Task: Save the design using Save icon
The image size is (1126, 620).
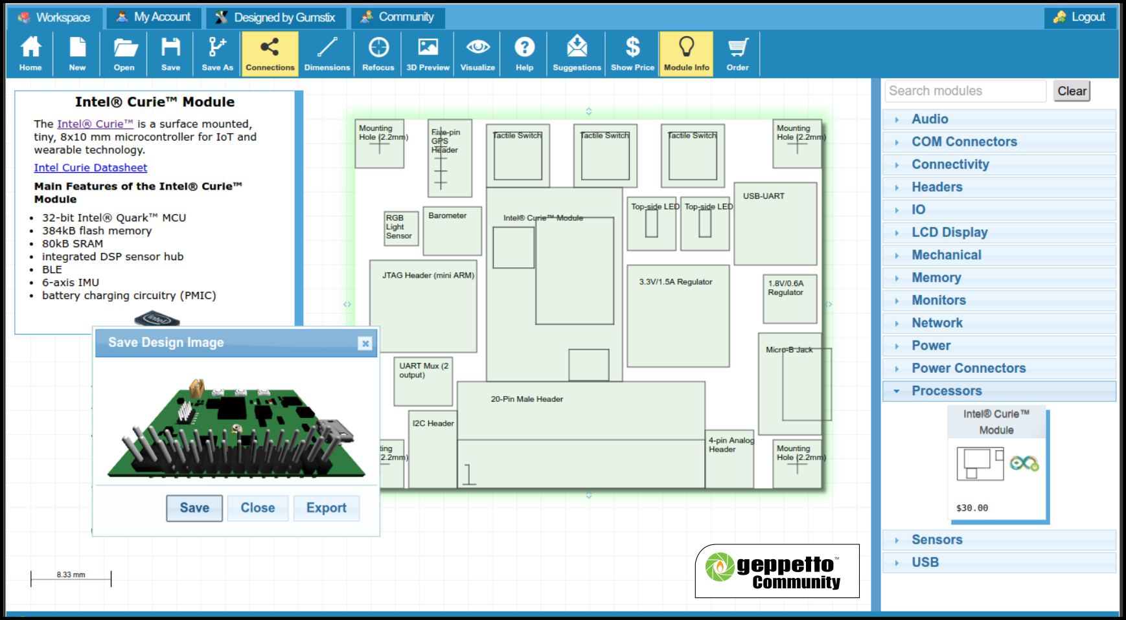Action: coord(171,54)
